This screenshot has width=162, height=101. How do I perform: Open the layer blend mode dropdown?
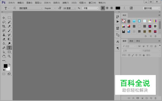[x=131, y=51]
